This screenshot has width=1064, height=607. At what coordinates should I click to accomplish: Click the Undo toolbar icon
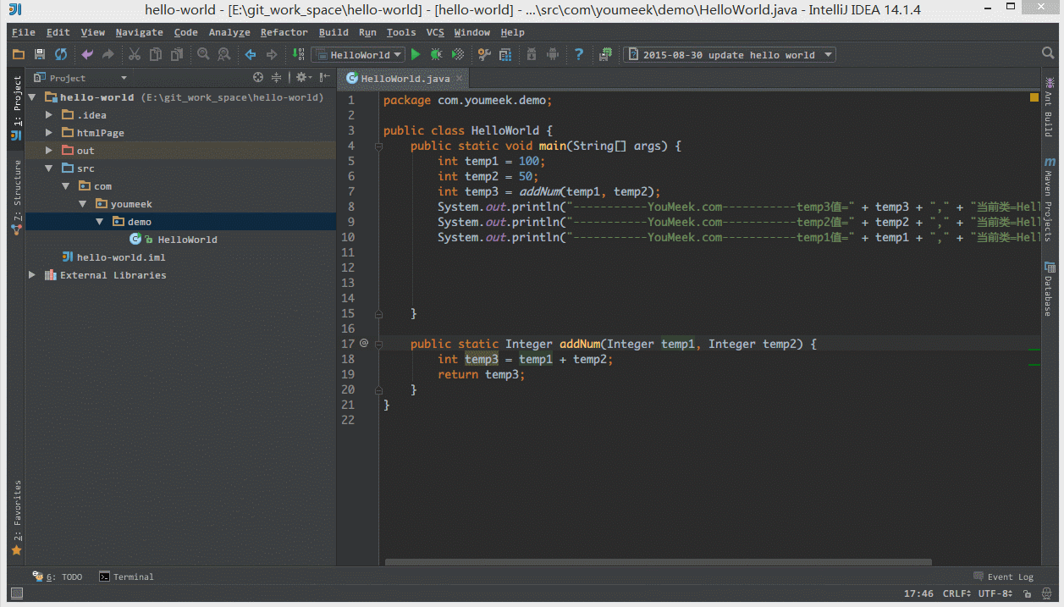pyautogui.click(x=87, y=53)
